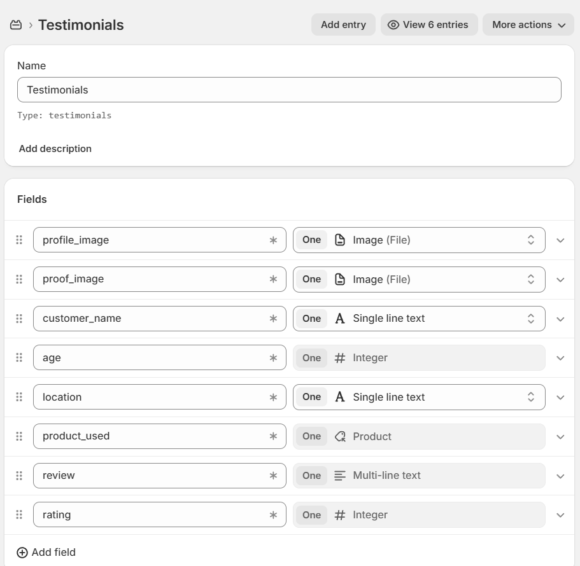Click the asterisk icon in age field
This screenshot has width=580, height=566.
(x=273, y=358)
